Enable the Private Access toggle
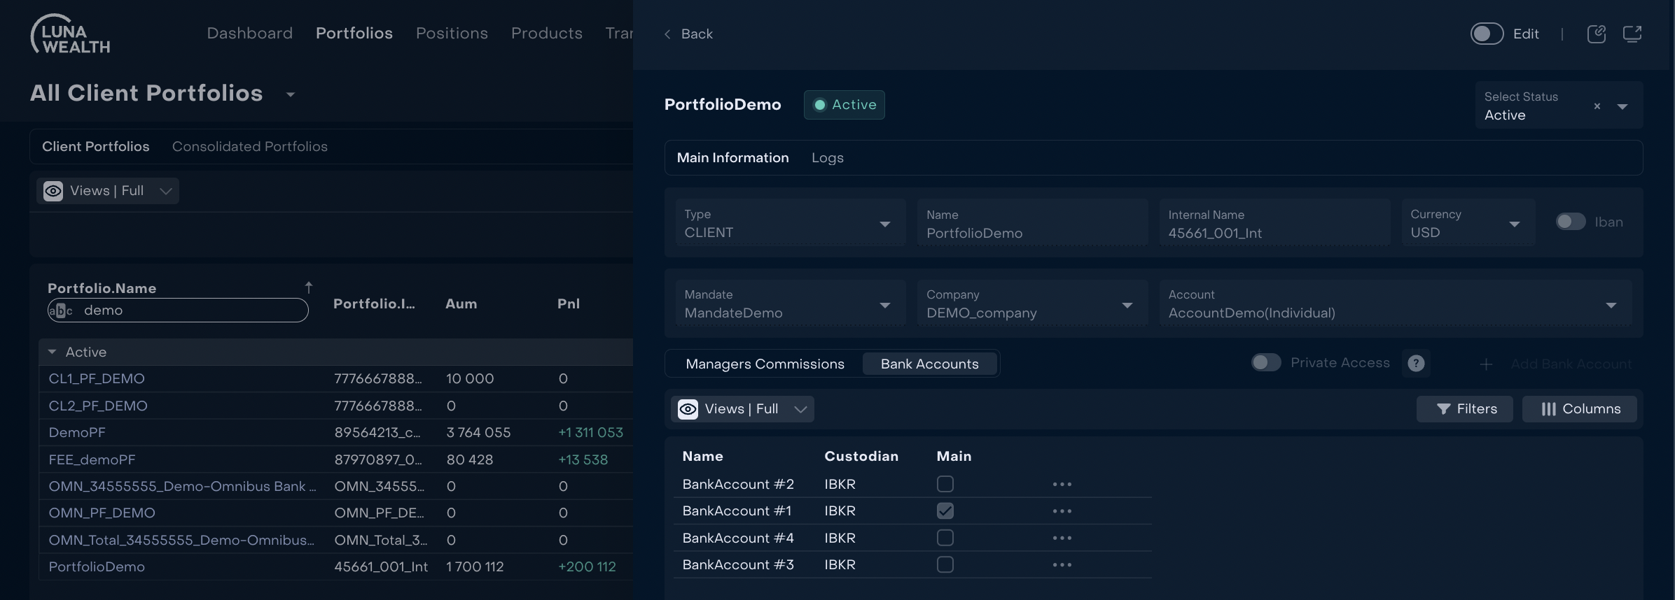The image size is (1675, 600). 1265,362
